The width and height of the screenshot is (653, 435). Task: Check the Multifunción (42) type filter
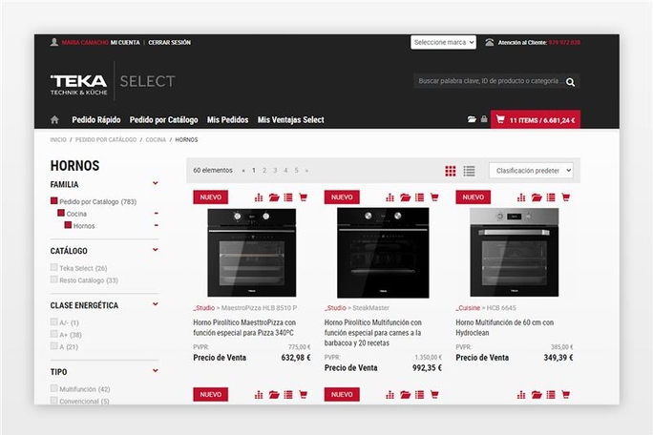[53, 388]
